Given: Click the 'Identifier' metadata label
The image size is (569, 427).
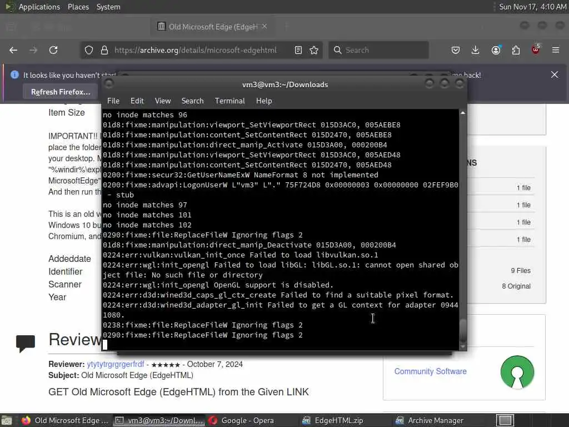Looking at the screenshot, I should click(66, 271).
